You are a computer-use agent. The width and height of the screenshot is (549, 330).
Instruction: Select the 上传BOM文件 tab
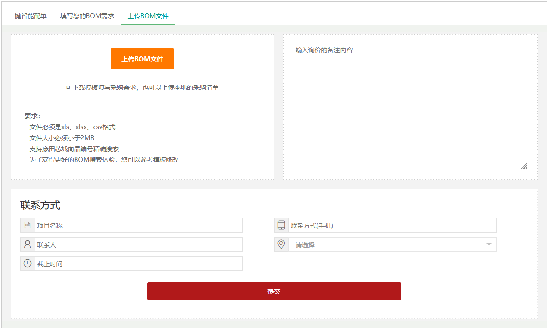148,16
